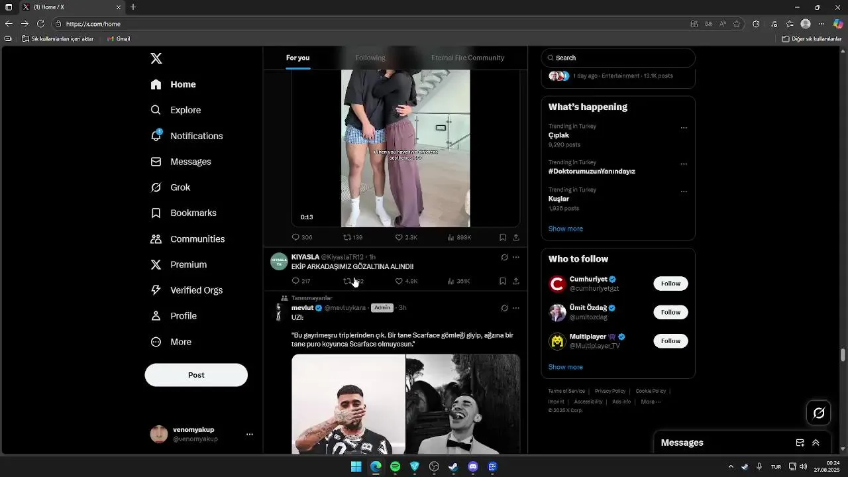Open the Cookie Policy link
848x477 pixels.
point(651,391)
